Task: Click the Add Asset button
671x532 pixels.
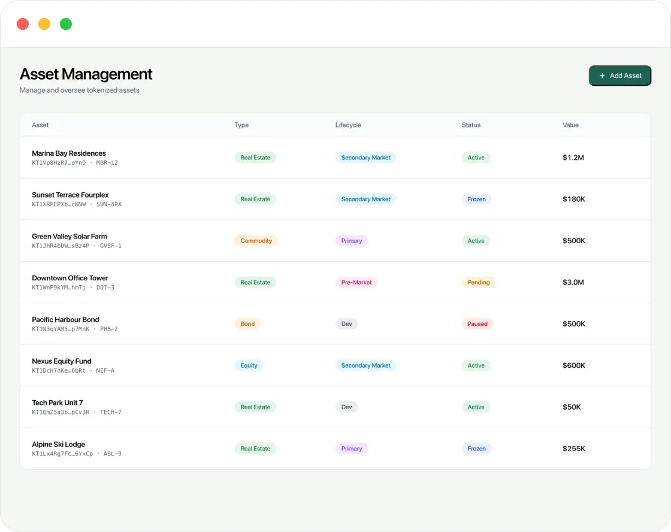Action: pos(619,75)
